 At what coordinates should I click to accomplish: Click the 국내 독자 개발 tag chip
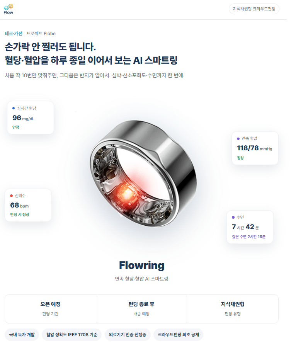[22, 335]
